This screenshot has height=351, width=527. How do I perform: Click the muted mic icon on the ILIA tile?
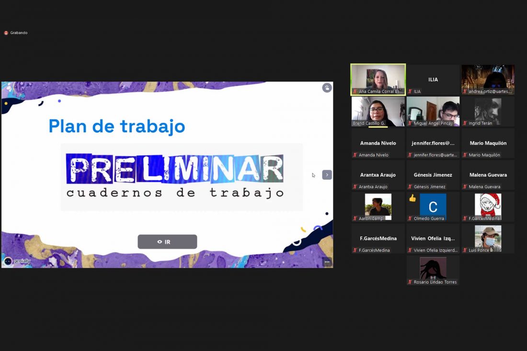coord(410,91)
